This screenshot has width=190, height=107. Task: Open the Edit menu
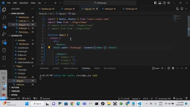(x=15, y=3)
